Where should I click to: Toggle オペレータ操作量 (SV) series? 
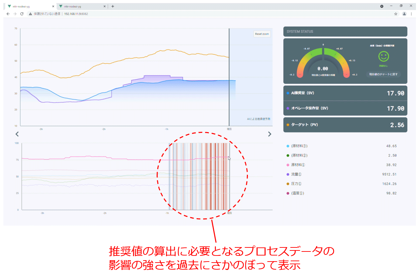click(x=345, y=108)
